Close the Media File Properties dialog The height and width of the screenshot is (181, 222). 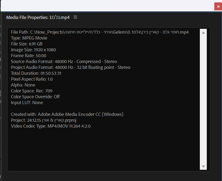[x=218, y=6]
